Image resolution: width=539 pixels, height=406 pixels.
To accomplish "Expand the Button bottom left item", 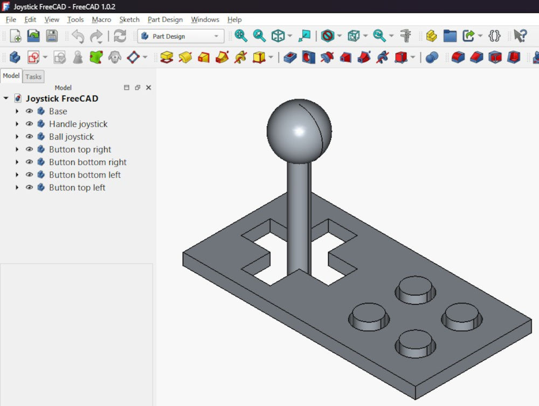I will [x=17, y=175].
